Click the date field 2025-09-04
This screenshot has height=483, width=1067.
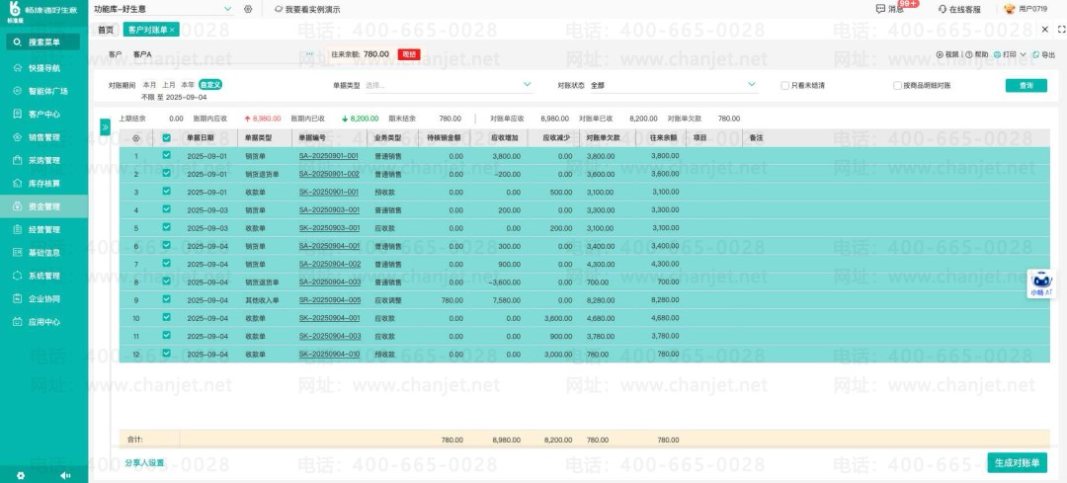pos(187,97)
